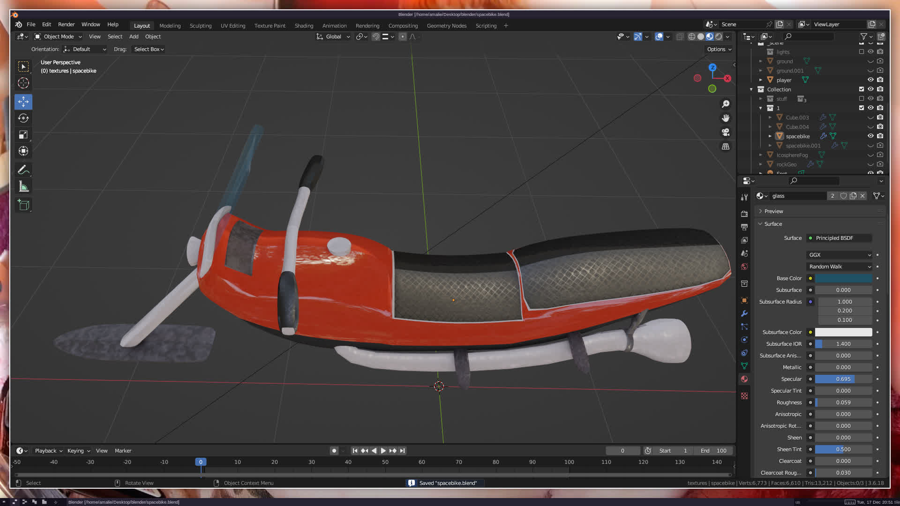Select the Scale tool
The height and width of the screenshot is (506, 900).
point(23,135)
